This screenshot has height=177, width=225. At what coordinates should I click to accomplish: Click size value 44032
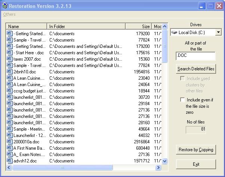point(144,135)
